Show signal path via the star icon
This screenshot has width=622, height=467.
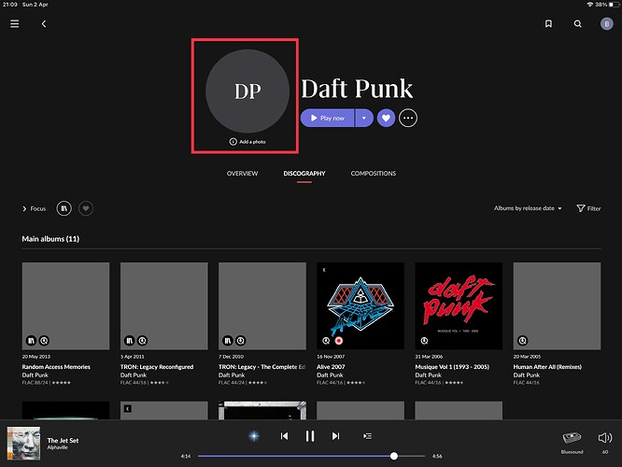pos(253,435)
